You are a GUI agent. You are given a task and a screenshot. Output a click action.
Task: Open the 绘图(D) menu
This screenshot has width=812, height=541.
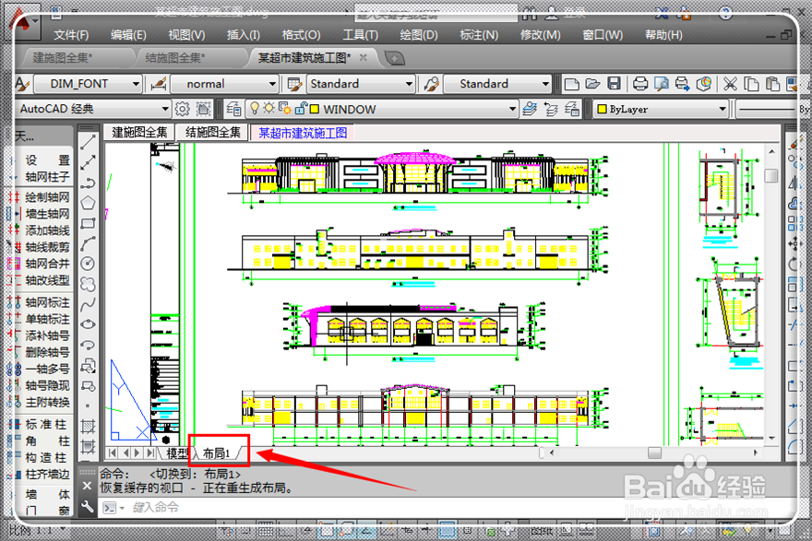(419, 35)
